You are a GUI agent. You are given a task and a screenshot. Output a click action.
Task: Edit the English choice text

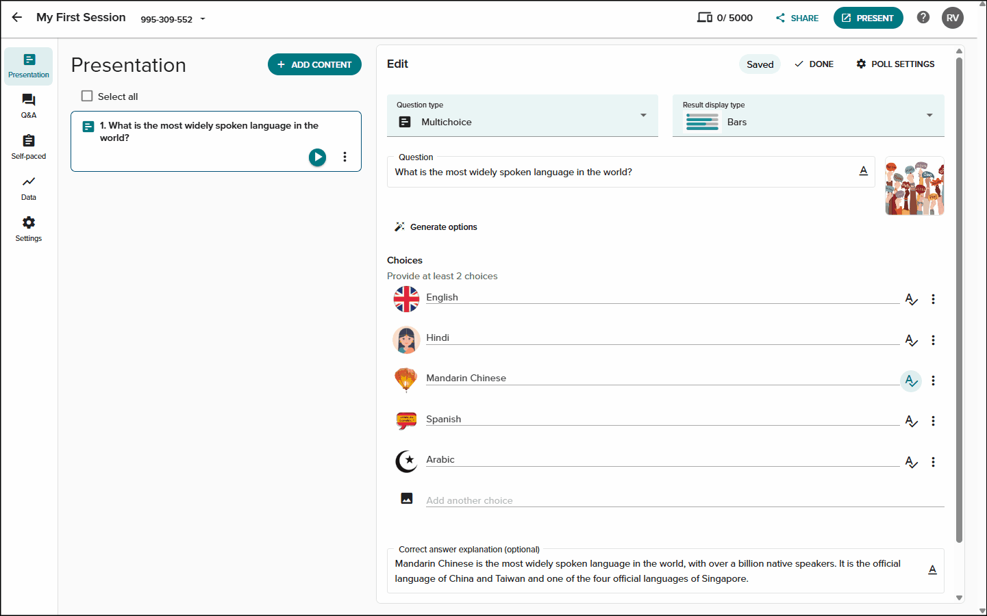(x=662, y=297)
